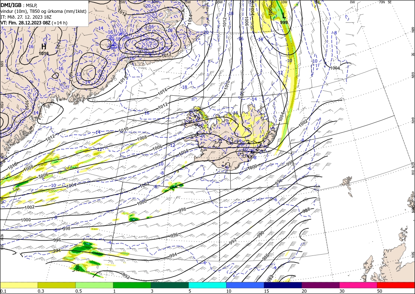Click the "70N" latitude label at top
The width and height of the screenshot is (415, 294).
382,2
